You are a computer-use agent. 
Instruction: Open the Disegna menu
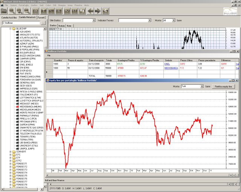[62, 5]
